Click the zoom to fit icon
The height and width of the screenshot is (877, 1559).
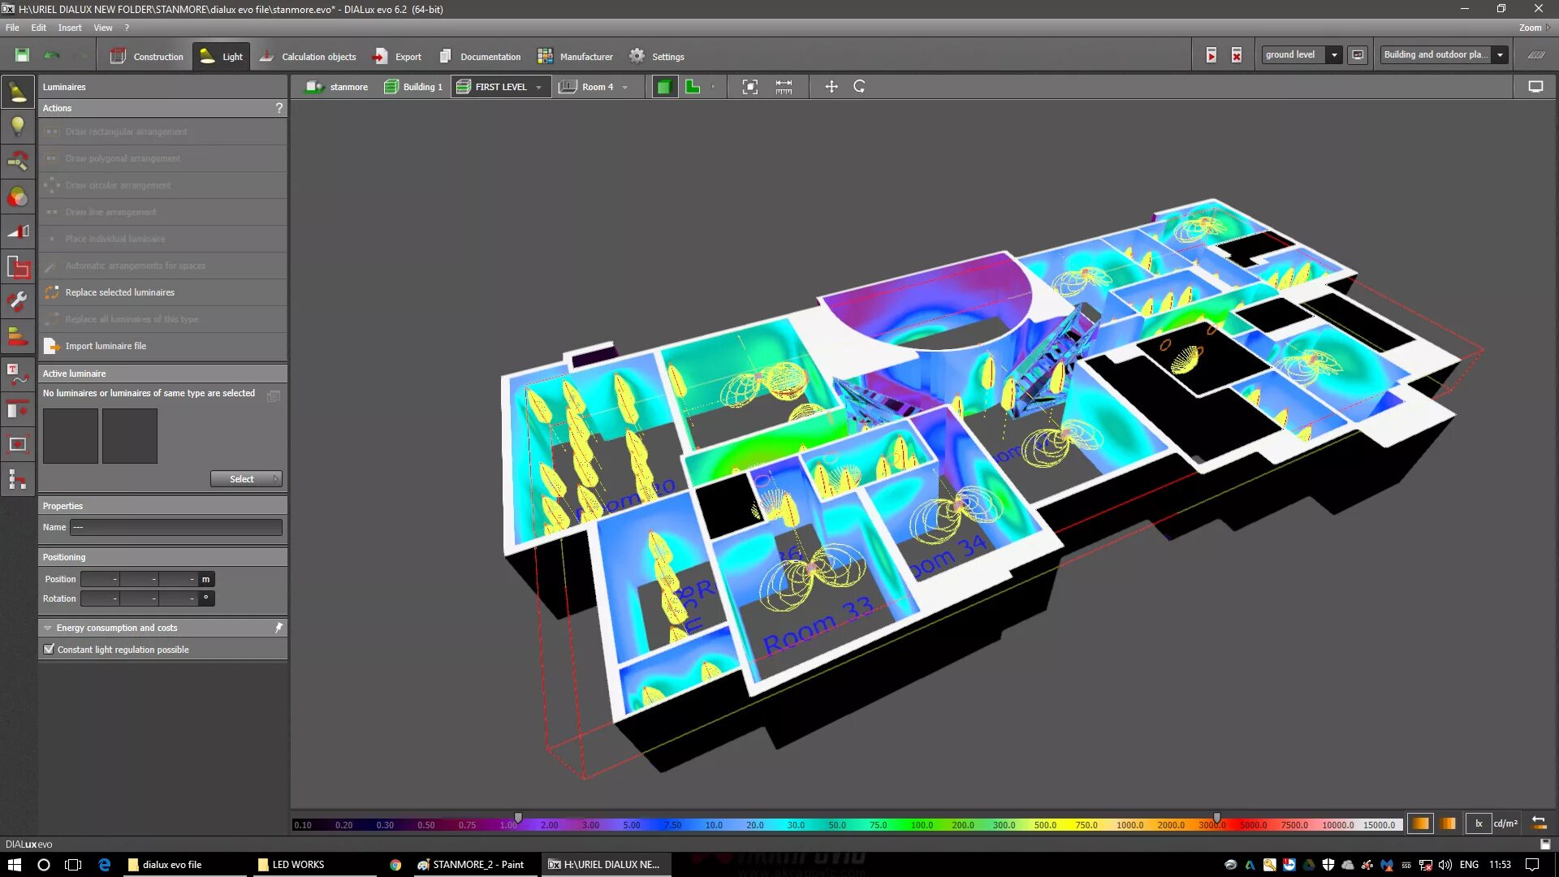[749, 87]
